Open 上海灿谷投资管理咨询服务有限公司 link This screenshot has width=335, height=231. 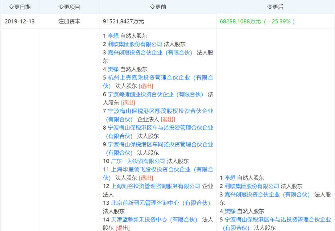[156, 186]
